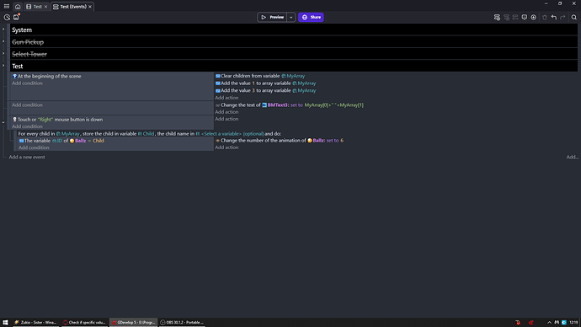Click the Share button

click(x=311, y=17)
